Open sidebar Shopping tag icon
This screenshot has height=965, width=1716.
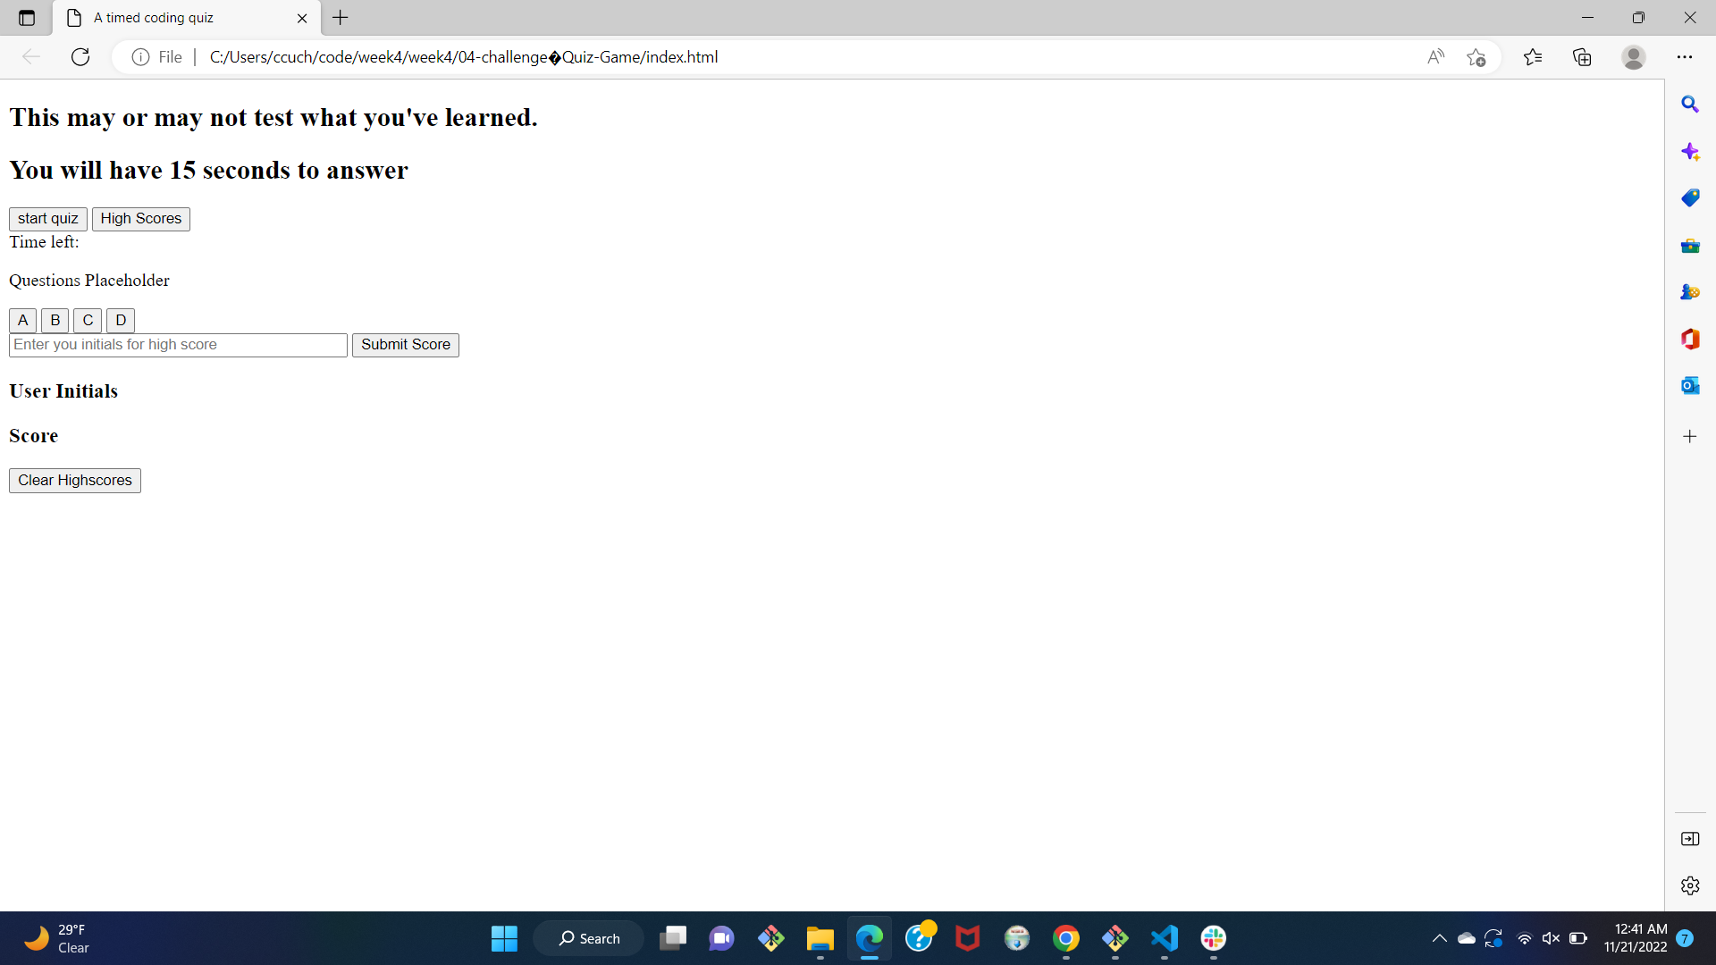(x=1690, y=198)
